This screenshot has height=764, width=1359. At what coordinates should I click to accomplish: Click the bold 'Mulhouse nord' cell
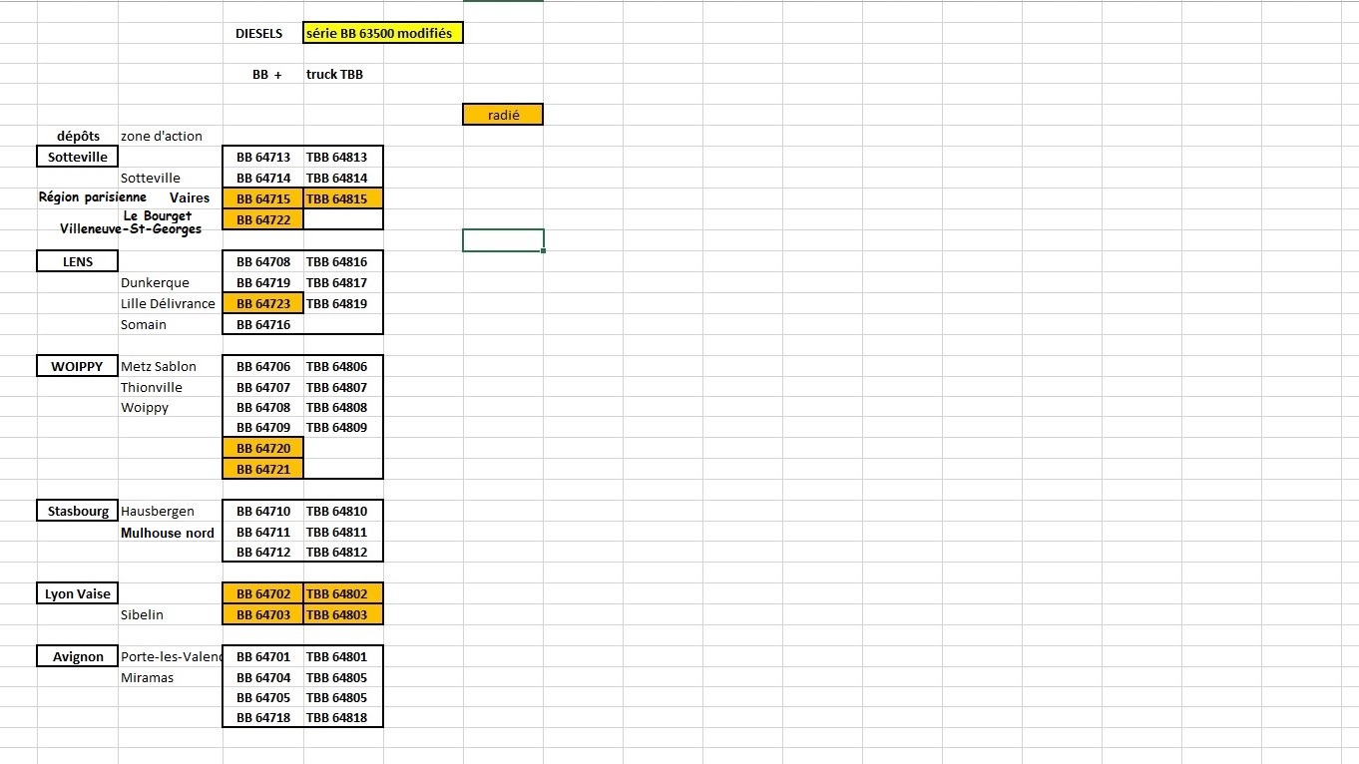[168, 533]
